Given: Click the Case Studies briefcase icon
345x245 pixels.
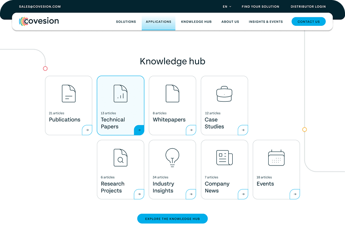Looking at the screenshot, I should (x=224, y=94).
